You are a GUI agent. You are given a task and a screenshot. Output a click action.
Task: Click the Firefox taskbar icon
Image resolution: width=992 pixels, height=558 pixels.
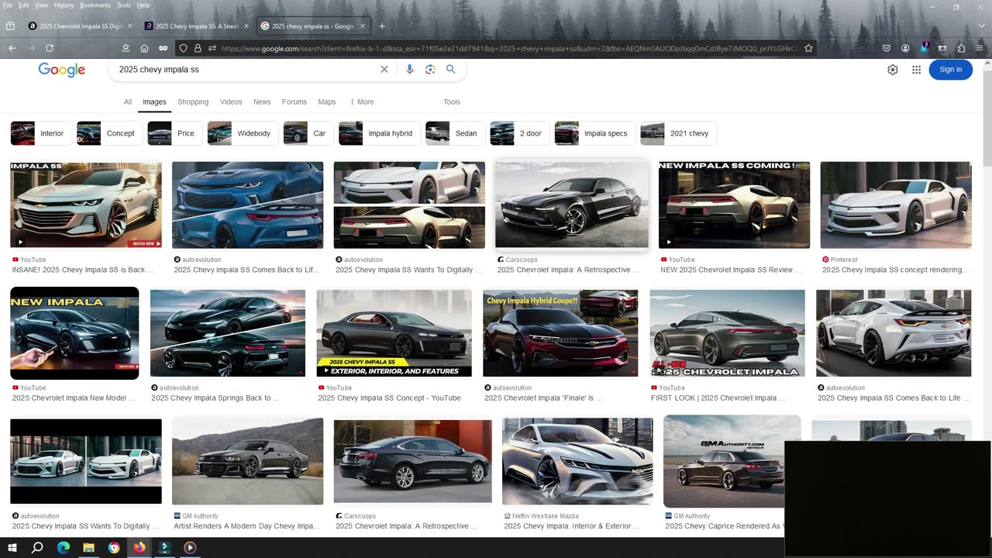coord(139,547)
